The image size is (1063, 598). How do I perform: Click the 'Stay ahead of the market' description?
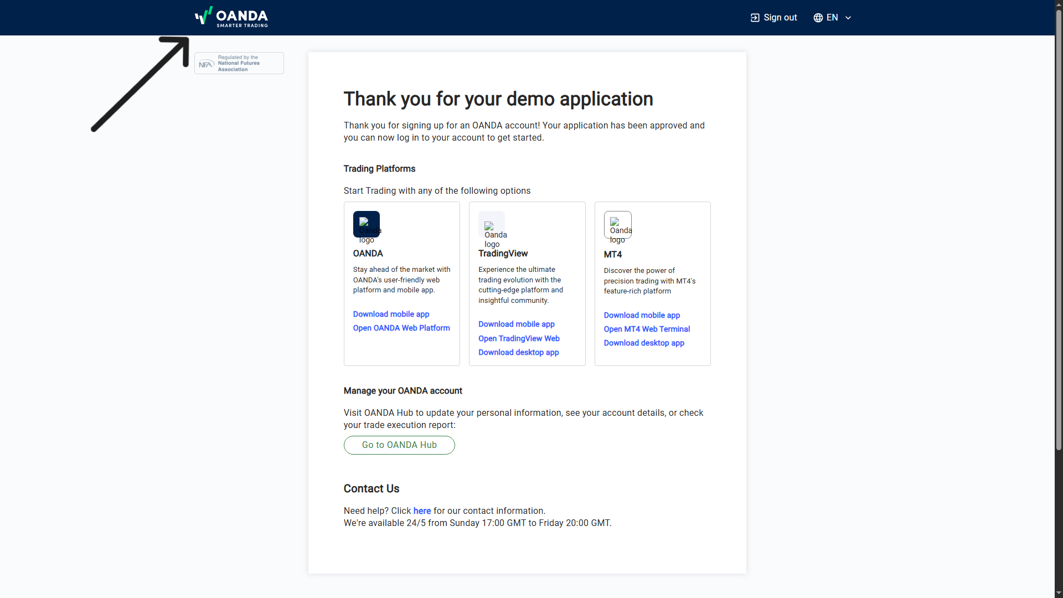401,280
